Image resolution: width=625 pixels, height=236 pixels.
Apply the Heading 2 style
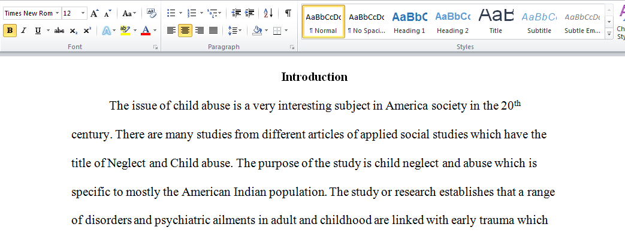[x=452, y=22]
